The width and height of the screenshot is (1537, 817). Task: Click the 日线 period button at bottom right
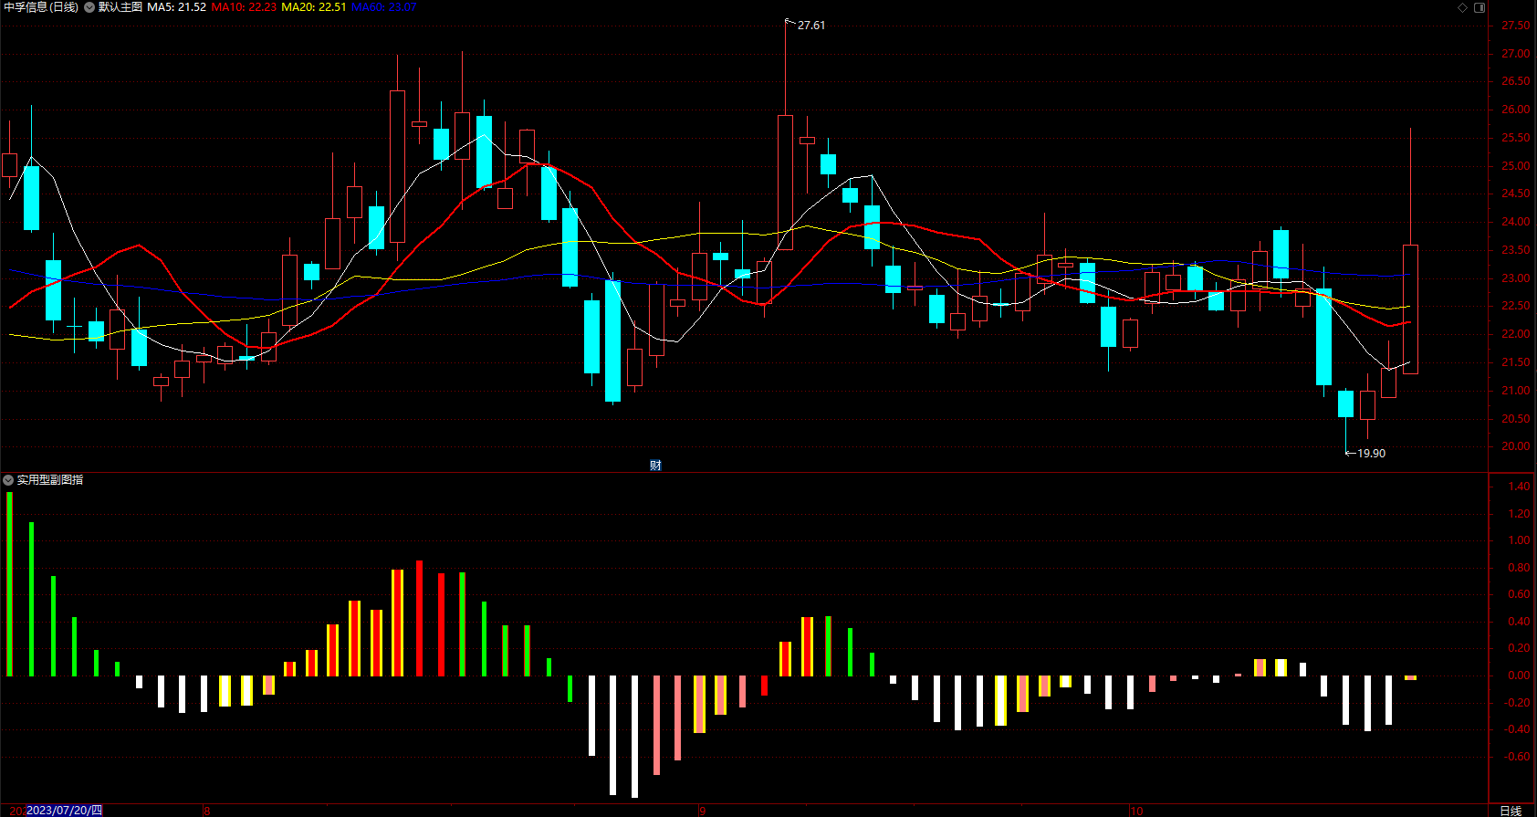[x=1511, y=811]
